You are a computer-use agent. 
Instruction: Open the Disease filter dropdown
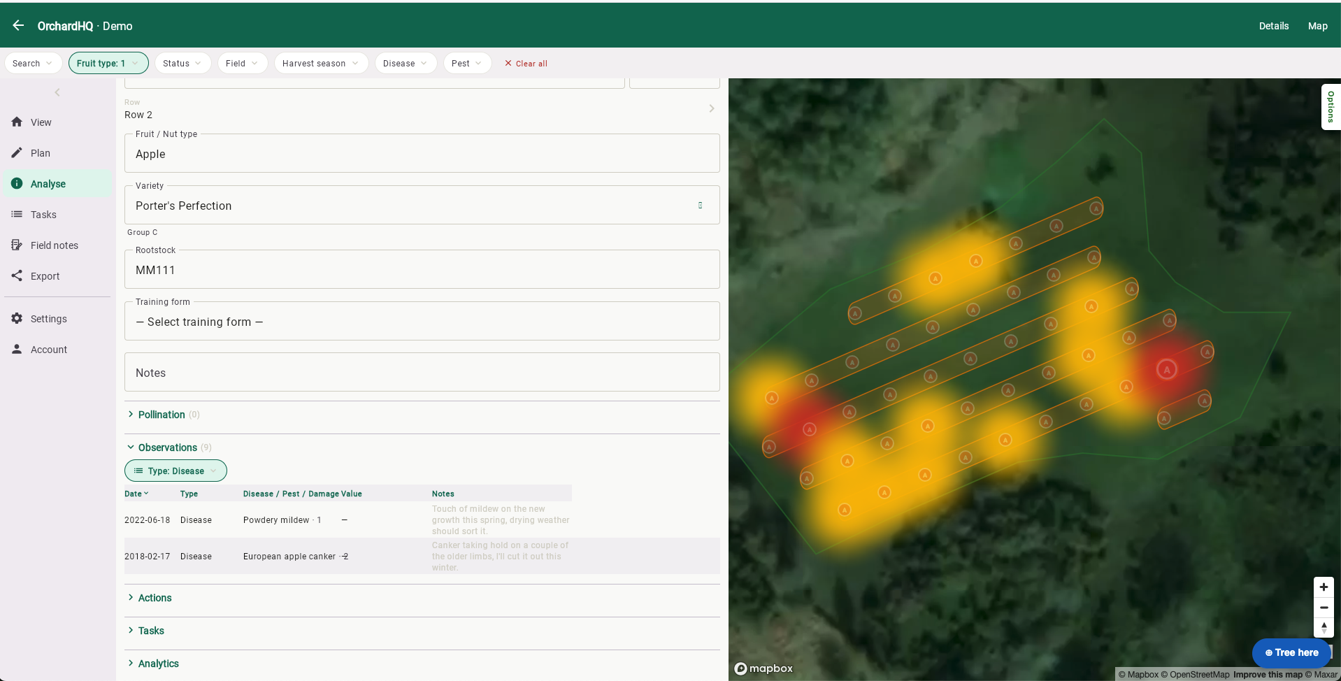pos(406,63)
